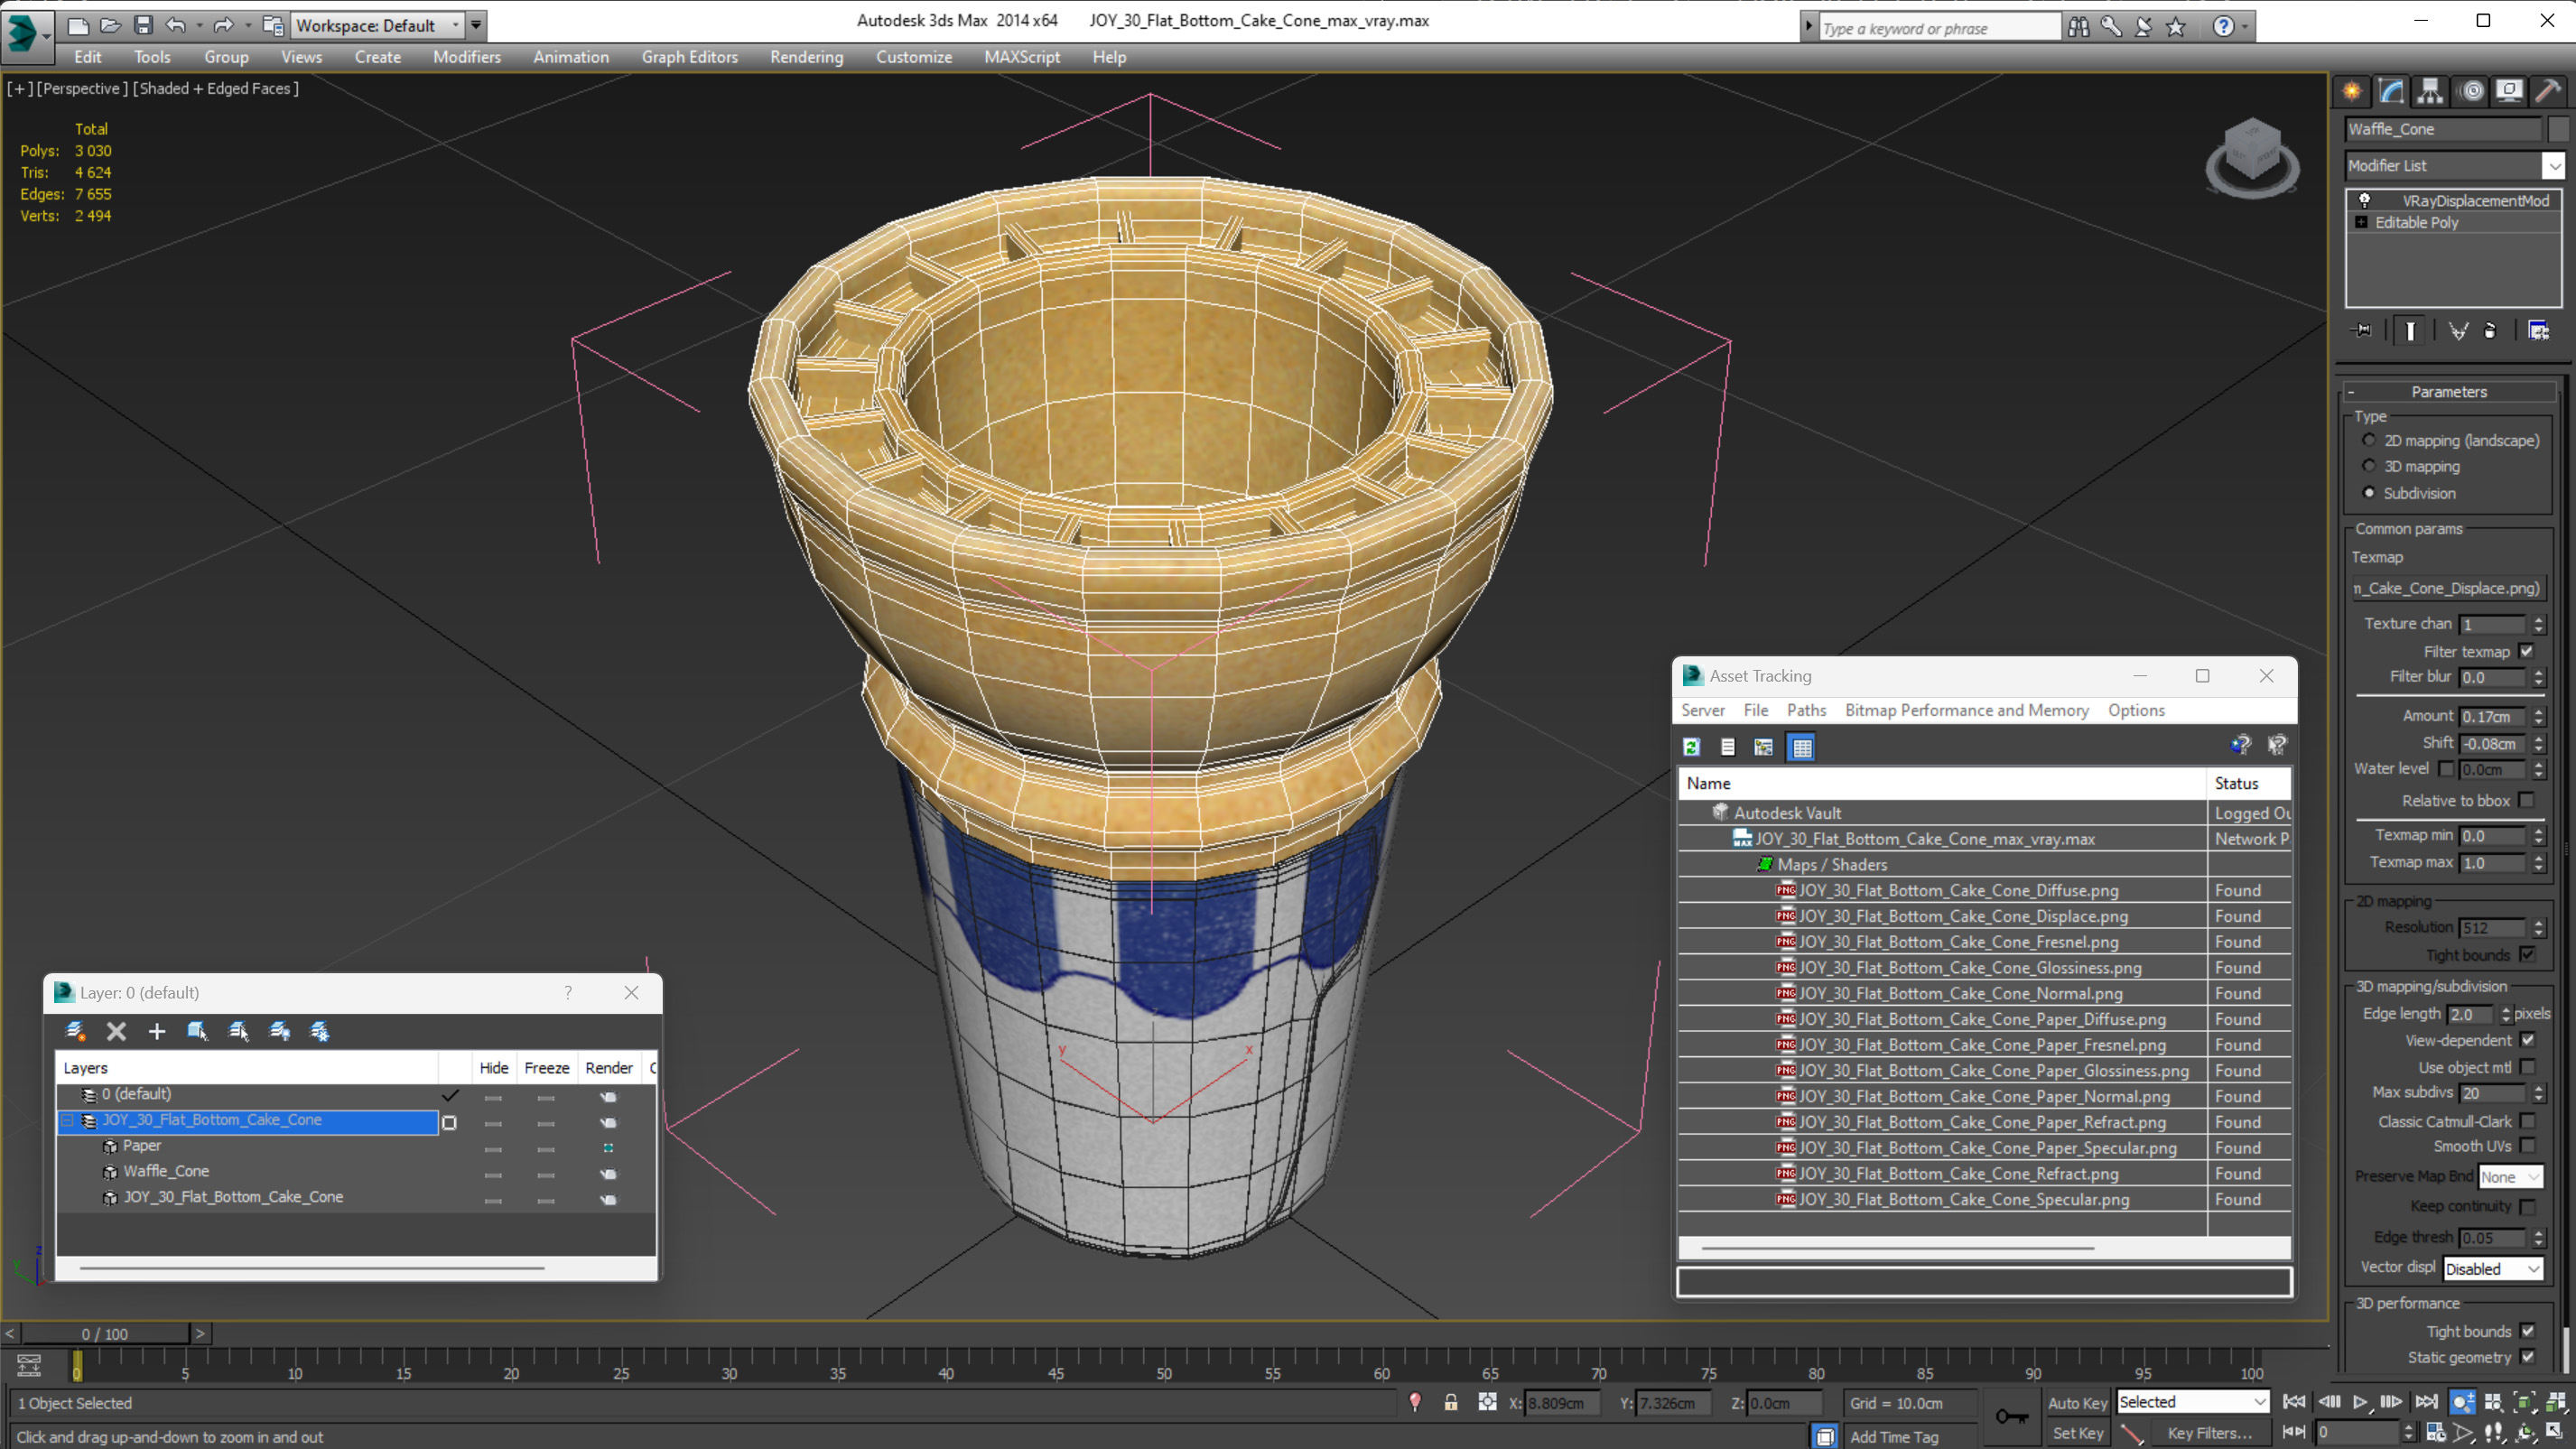
Task: Switch Asset Tracking to table view icon
Action: click(1802, 747)
